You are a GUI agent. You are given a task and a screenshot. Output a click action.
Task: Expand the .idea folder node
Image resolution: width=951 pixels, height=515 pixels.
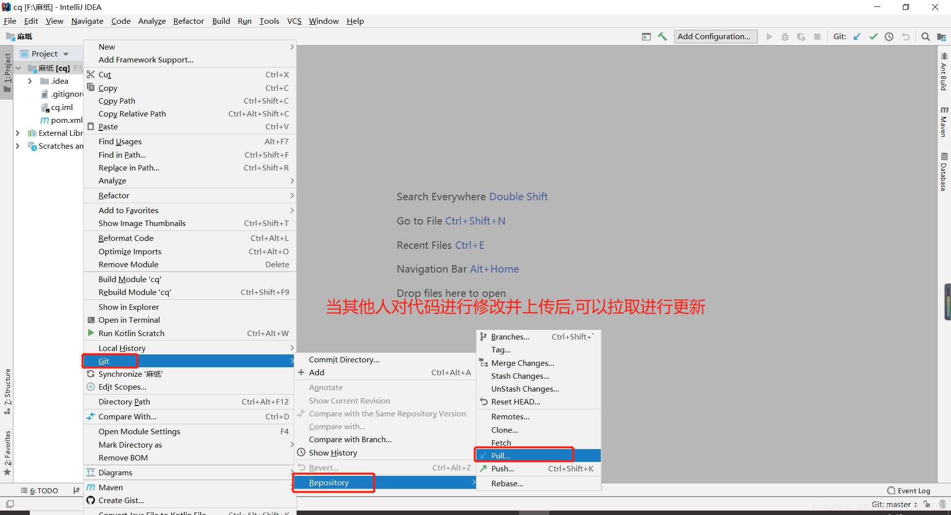point(30,81)
